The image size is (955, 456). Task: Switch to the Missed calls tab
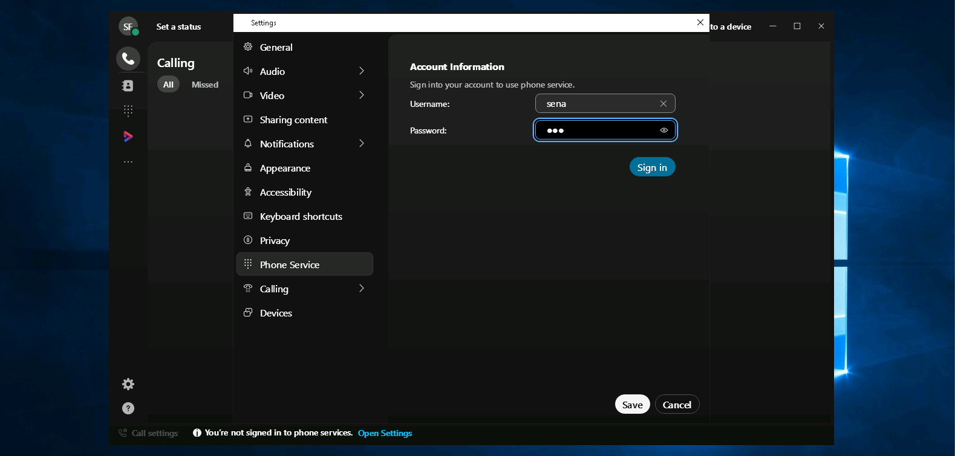(x=205, y=85)
